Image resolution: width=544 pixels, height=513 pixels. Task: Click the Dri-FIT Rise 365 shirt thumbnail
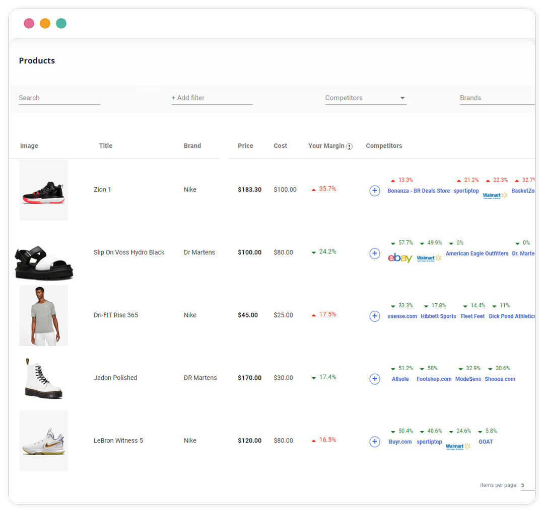(43, 315)
